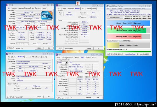This screenshot has width=157, height=107.
Task: Click the BIOS brand American Megatrends Inc.
Action: tap(34, 76)
